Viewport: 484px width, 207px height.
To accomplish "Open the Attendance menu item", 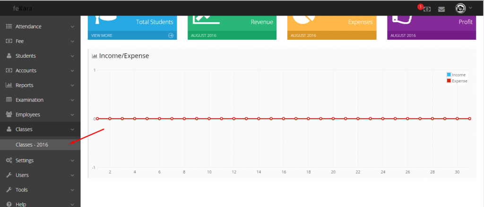I will click(40, 26).
